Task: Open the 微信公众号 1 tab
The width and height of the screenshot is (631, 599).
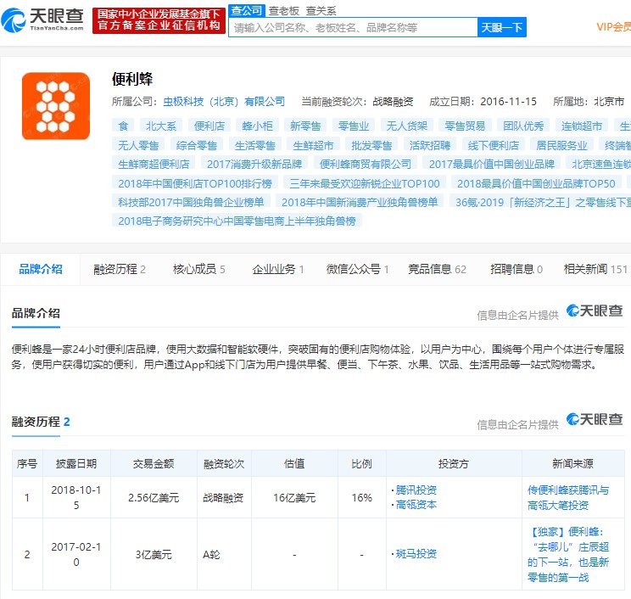Action: point(358,269)
